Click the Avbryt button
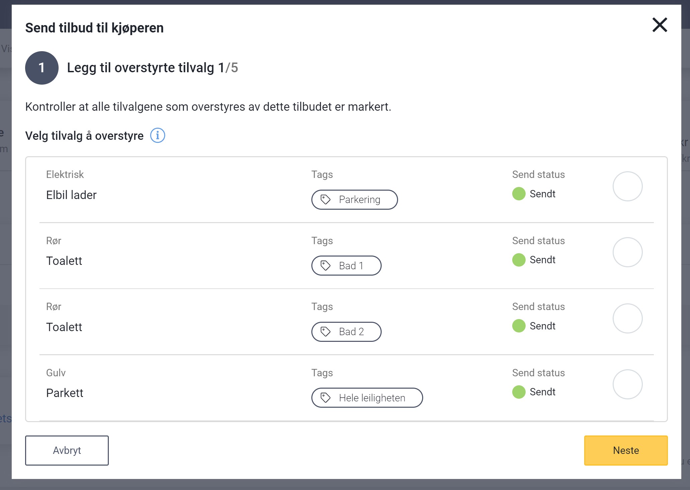 tap(67, 451)
